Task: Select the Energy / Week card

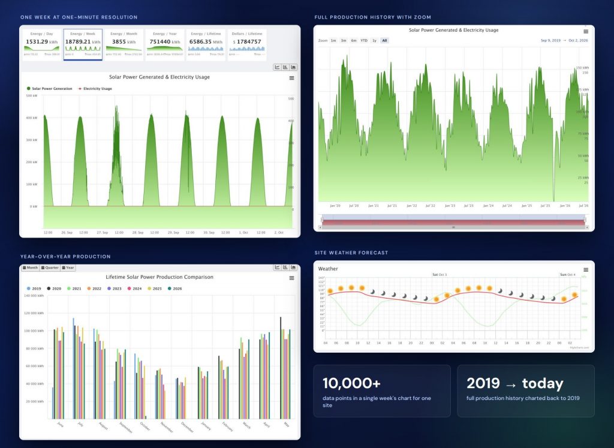Action: click(83, 44)
